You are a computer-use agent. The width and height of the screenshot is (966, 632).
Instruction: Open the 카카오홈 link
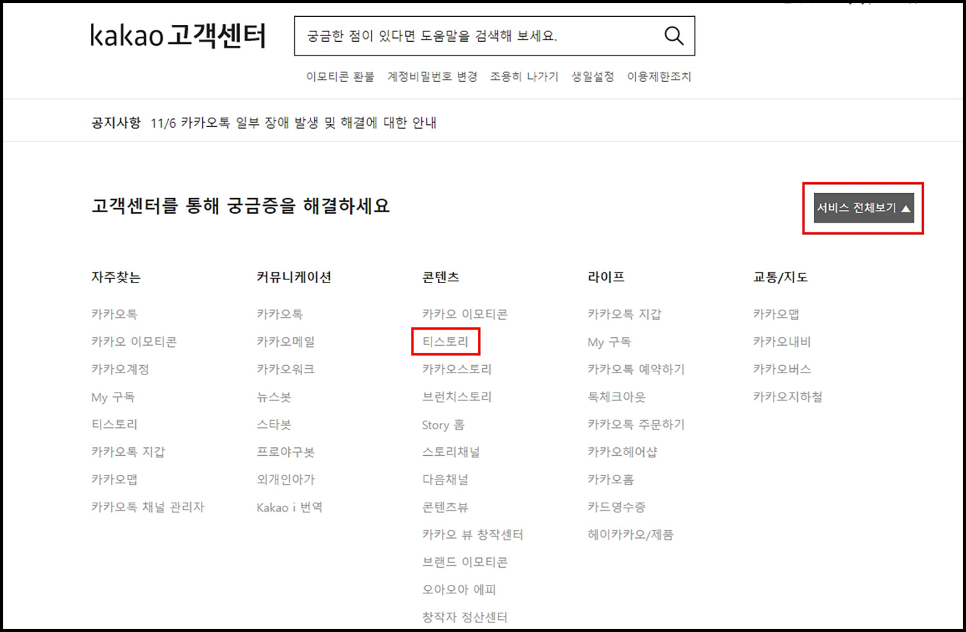pos(611,479)
